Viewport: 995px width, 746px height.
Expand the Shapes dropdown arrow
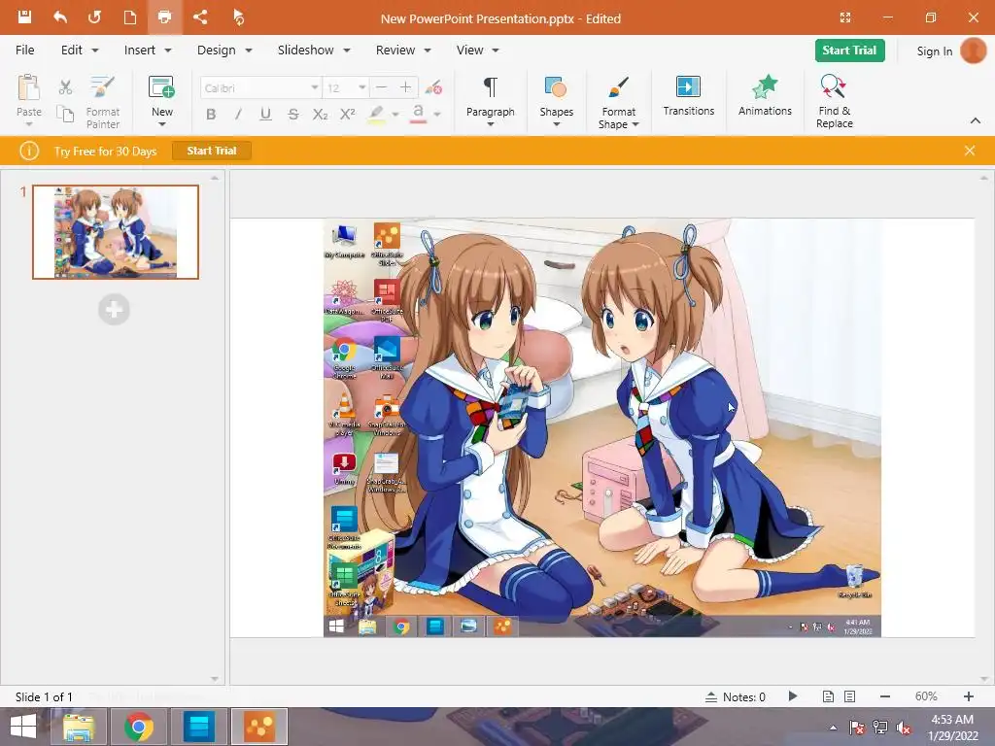pos(556,124)
